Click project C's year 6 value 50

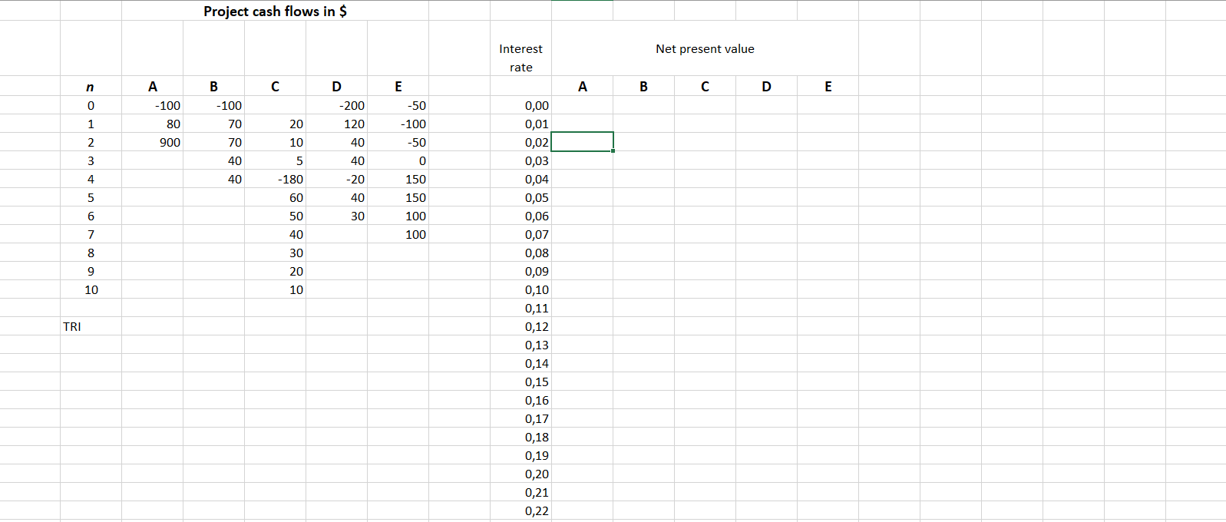[275, 216]
